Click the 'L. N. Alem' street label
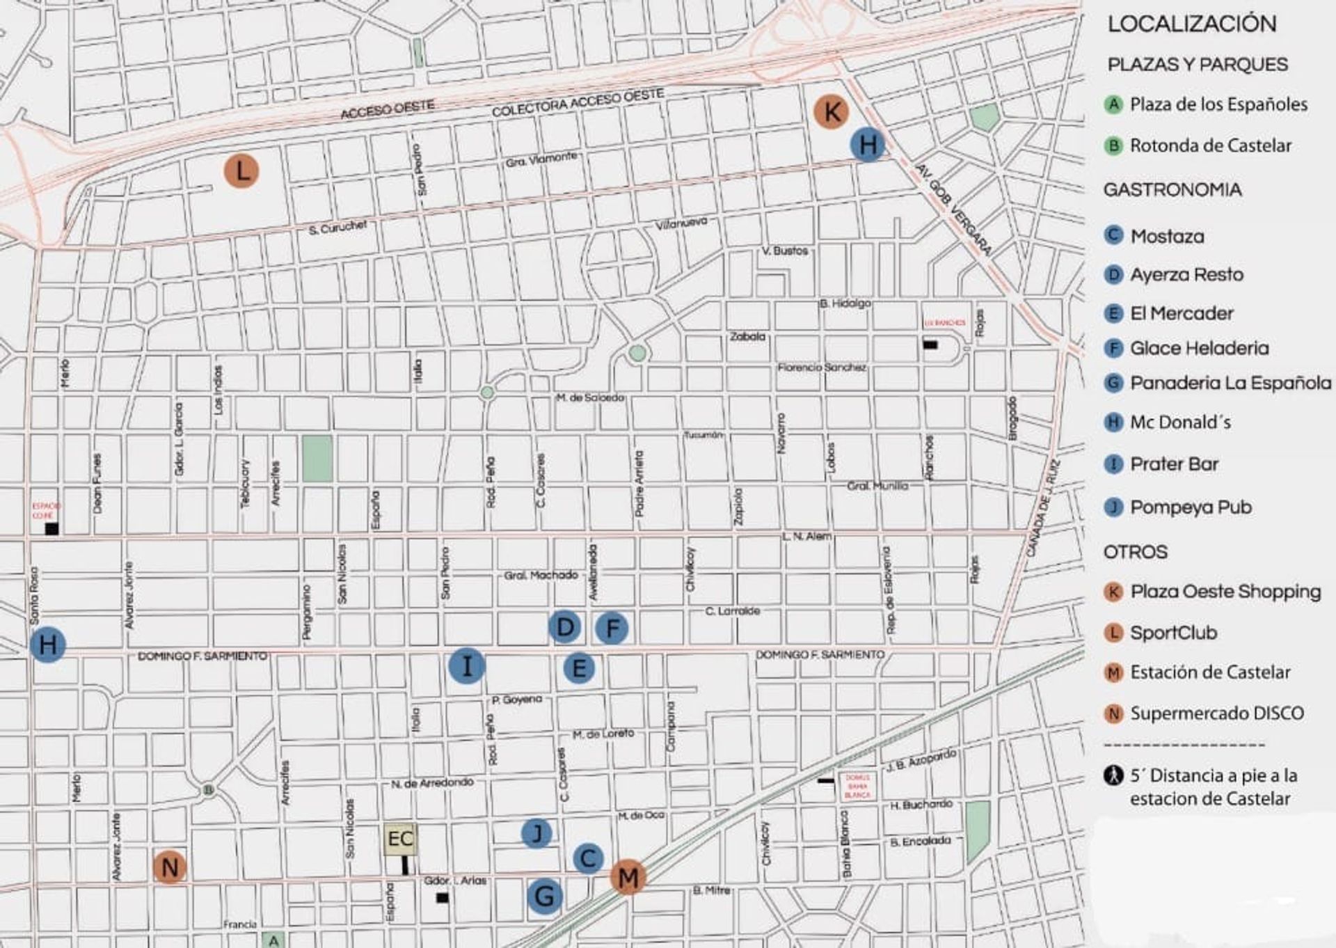Image resolution: width=1336 pixels, height=948 pixels. (806, 536)
